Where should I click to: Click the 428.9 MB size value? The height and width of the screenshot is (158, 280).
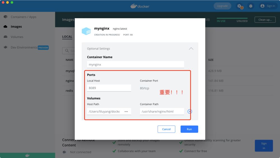point(215,71)
